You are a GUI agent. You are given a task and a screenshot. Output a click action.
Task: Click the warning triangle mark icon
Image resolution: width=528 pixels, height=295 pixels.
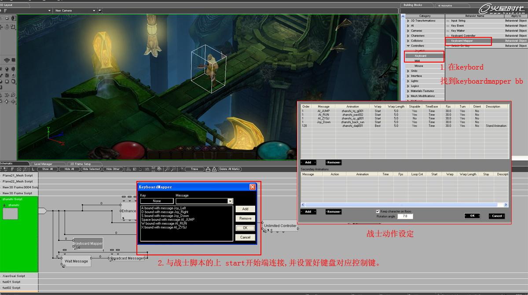point(214,169)
